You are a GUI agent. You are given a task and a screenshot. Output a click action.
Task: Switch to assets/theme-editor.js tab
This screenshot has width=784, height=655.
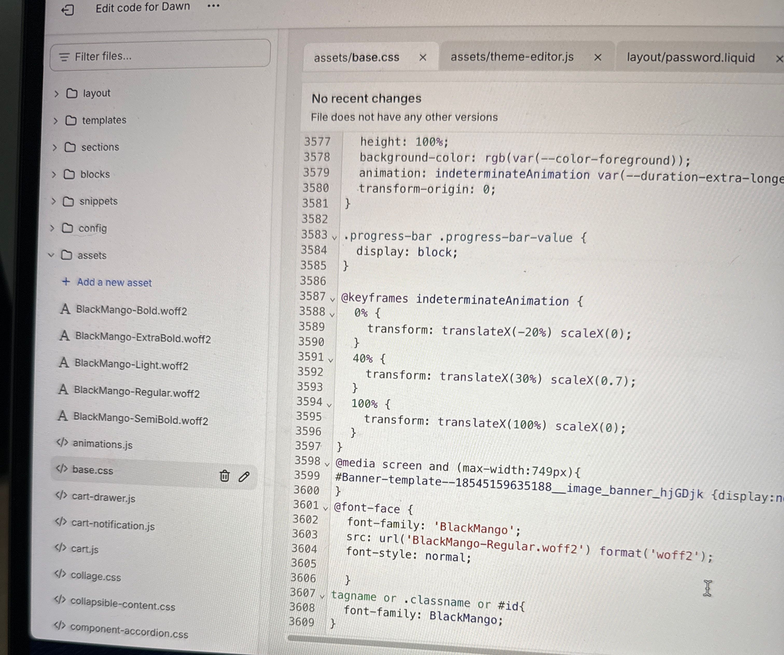511,57
